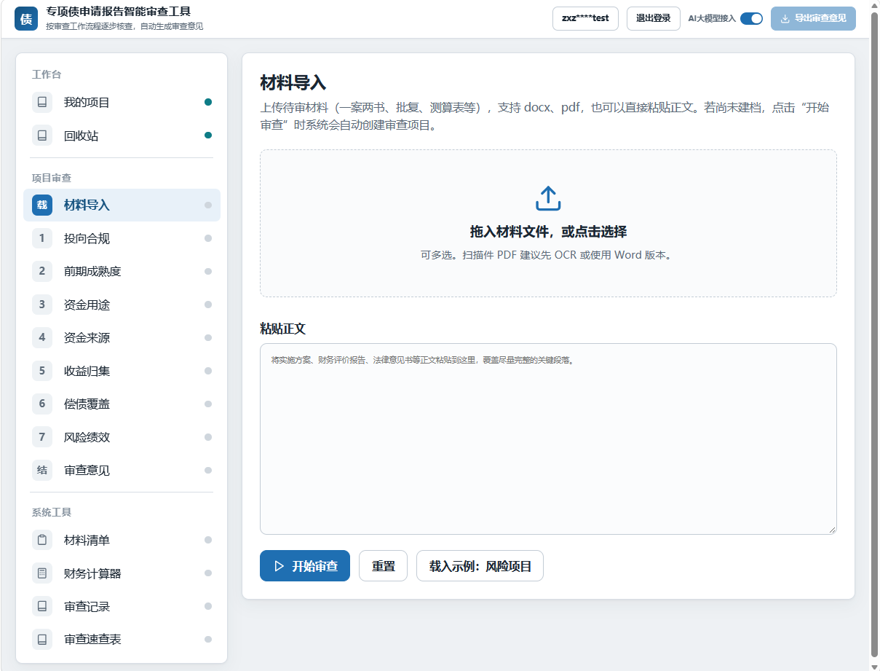Toggle the AI大模型接入 switch
This screenshot has height=671, width=880.
751,18
